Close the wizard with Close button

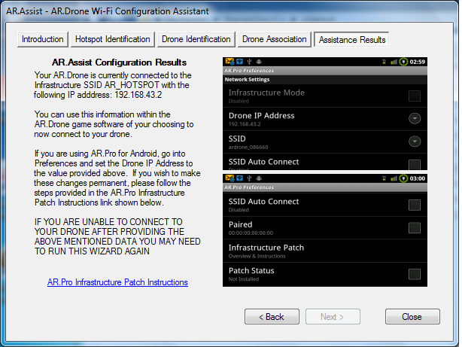click(x=412, y=317)
